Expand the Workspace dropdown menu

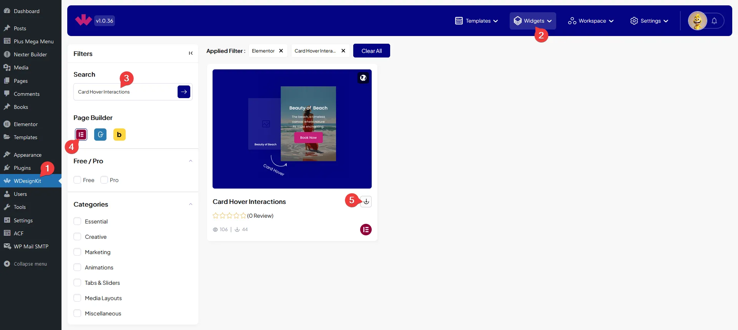pyautogui.click(x=591, y=21)
